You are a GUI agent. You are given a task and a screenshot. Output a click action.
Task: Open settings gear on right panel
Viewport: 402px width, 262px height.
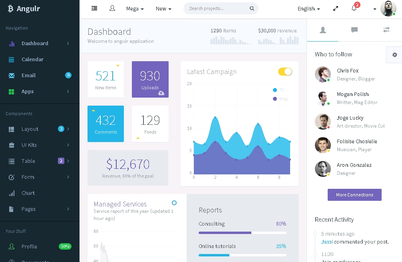pos(394,55)
